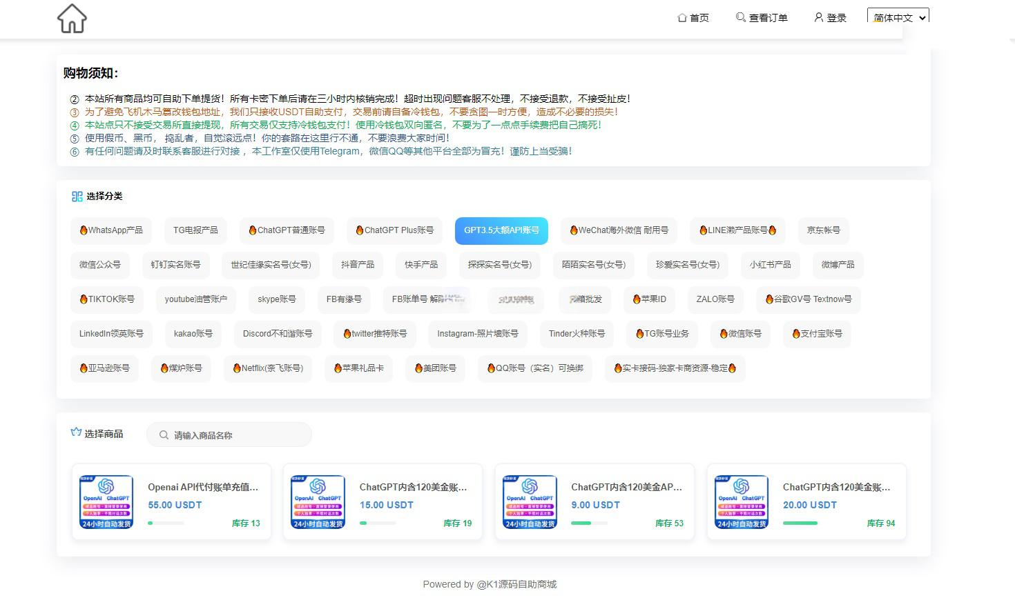Open Tinder火种账号 category
The height and width of the screenshot is (600, 1015).
[577, 334]
